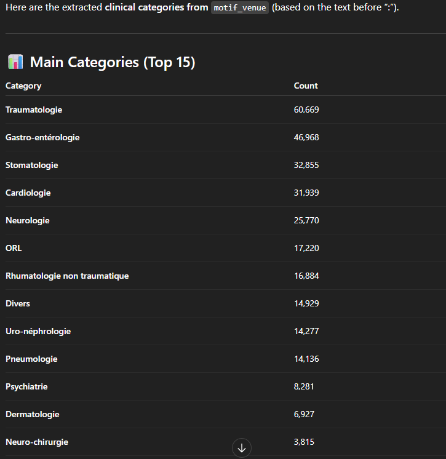Select the Stomatologie table entry

[32, 165]
